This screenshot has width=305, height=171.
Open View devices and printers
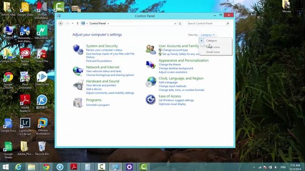101,85
